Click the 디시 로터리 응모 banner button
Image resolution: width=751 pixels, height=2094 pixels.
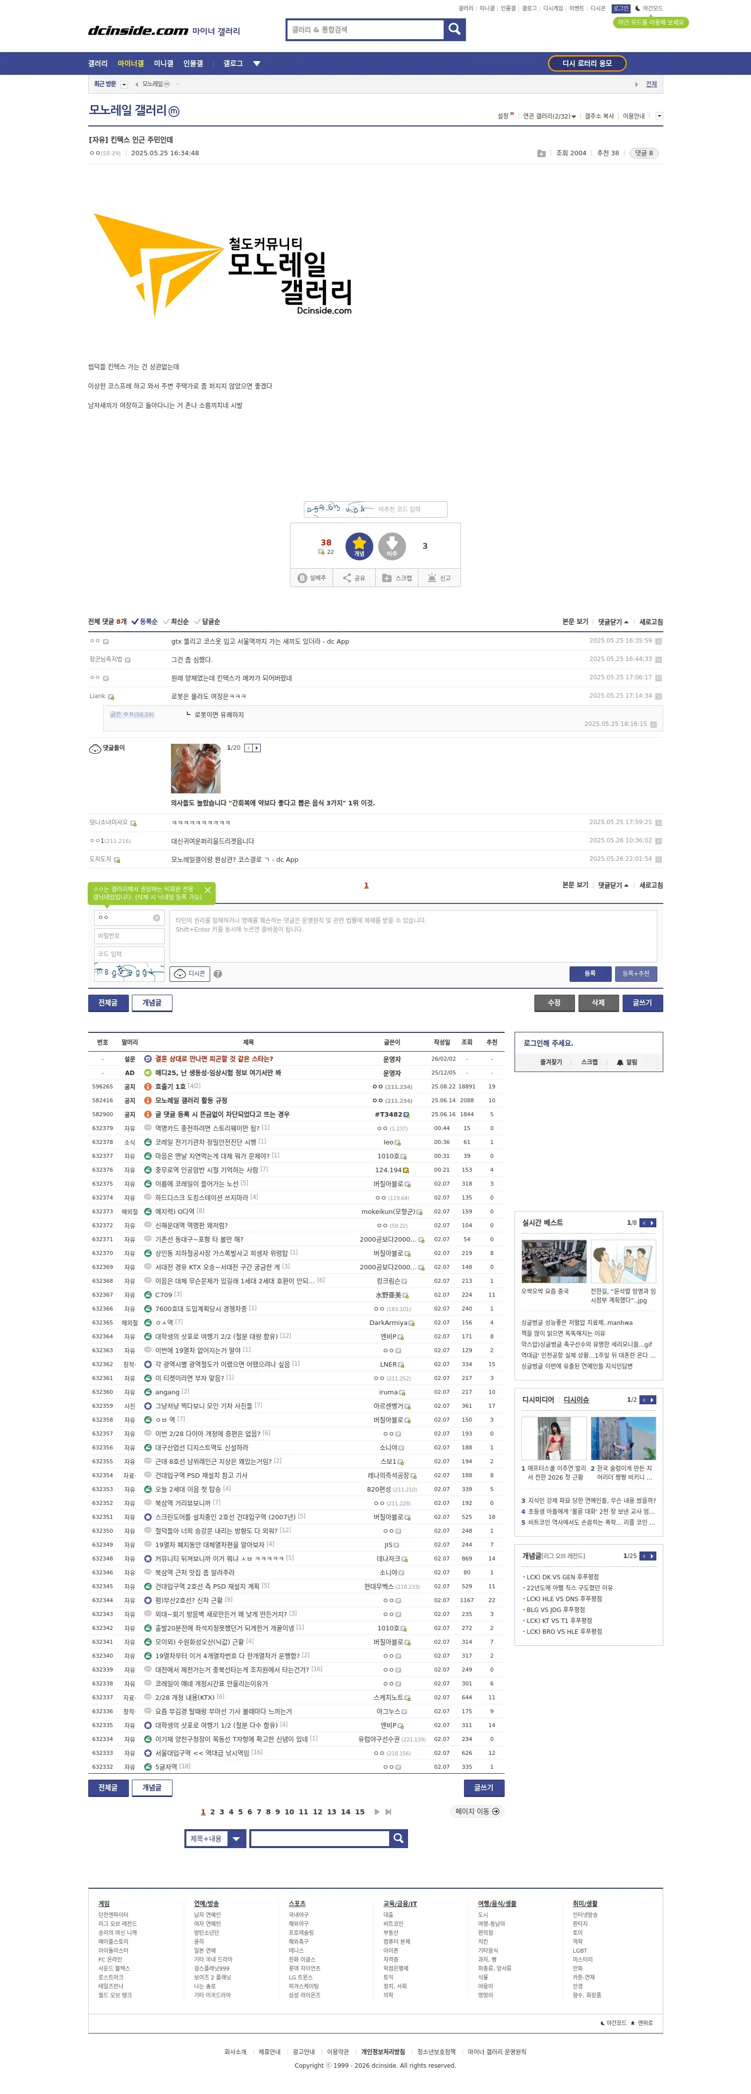pos(587,63)
